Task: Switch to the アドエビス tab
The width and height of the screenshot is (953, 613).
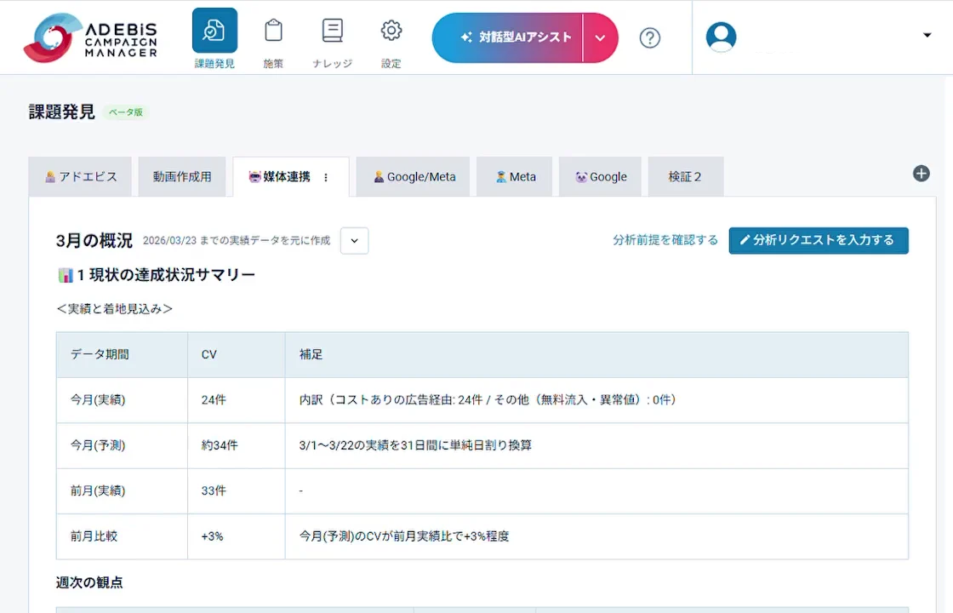Action: tap(80, 176)
